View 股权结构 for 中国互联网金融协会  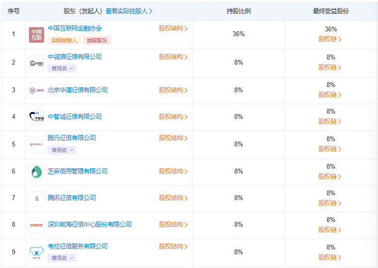tap(173, 28)
